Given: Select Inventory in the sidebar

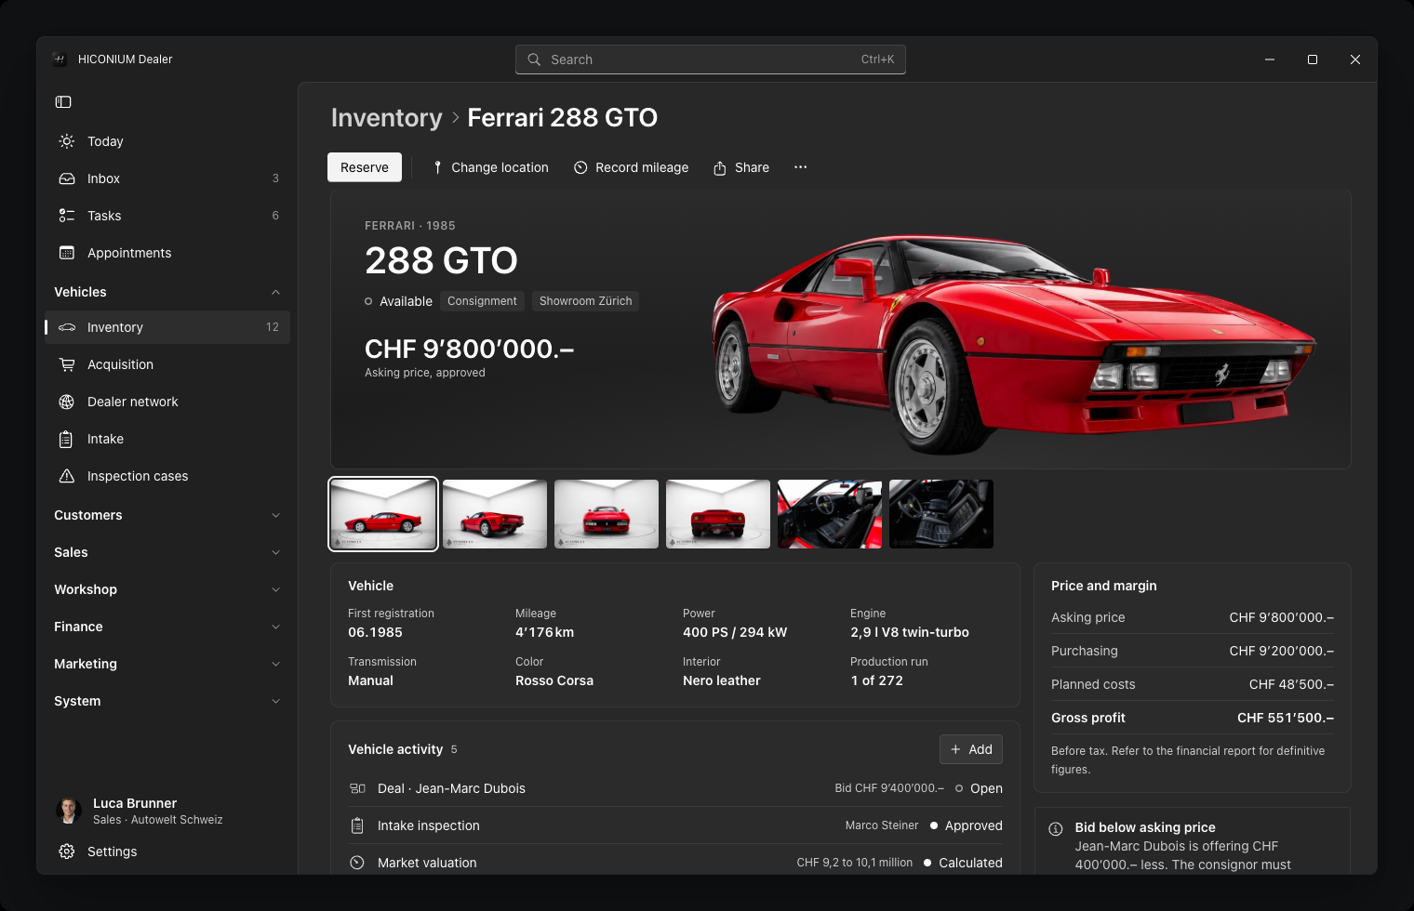Looking at the screenshot, I should pos(167,327).
